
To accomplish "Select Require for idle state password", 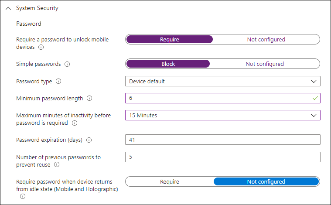I will tap(169, 181).
